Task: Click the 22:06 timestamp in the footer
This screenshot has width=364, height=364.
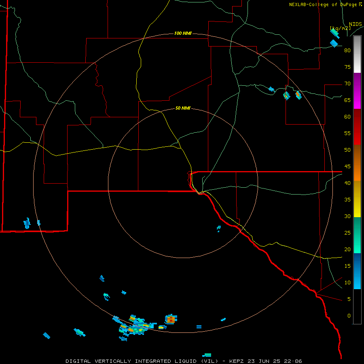Action: coord(294,361)
